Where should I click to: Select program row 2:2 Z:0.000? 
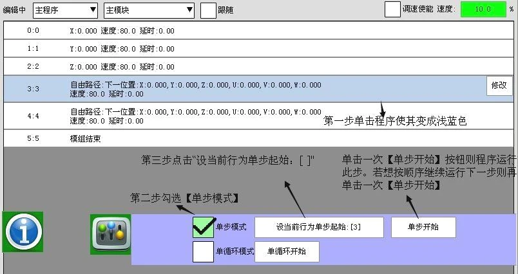point(258,67)
